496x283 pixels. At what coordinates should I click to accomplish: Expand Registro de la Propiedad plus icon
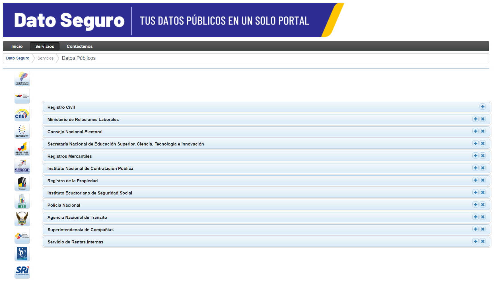point(476,180)
